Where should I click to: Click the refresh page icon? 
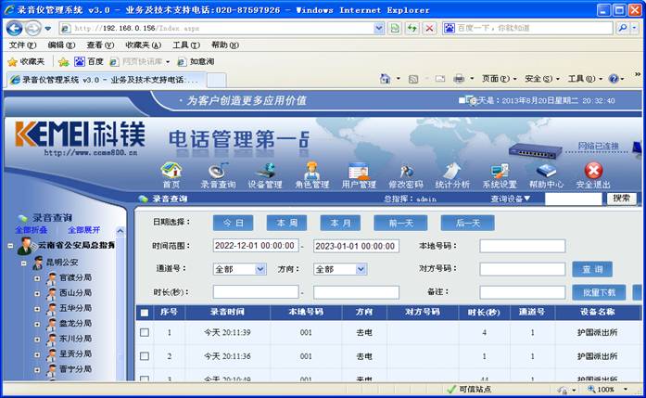[412, 28]
